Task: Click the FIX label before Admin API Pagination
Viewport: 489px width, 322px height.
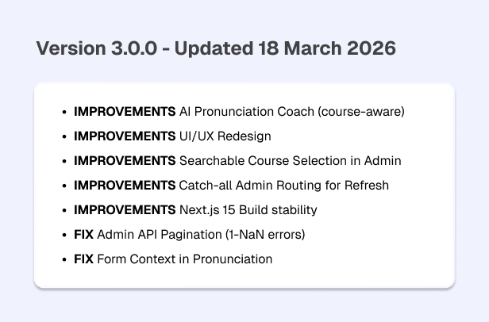Action: point(83,235)
